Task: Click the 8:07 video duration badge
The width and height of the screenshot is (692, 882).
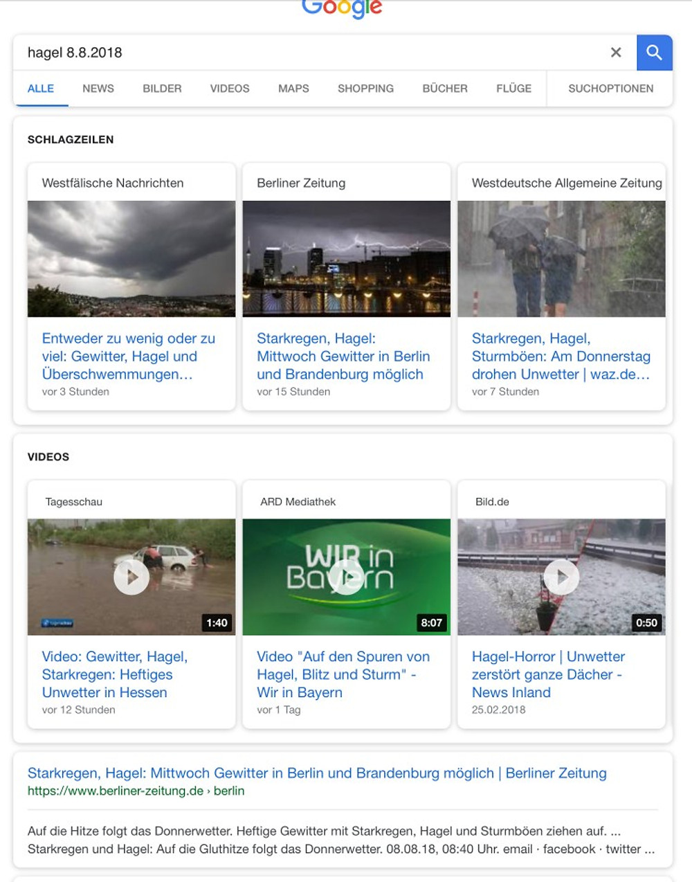Action: point(431,622)
